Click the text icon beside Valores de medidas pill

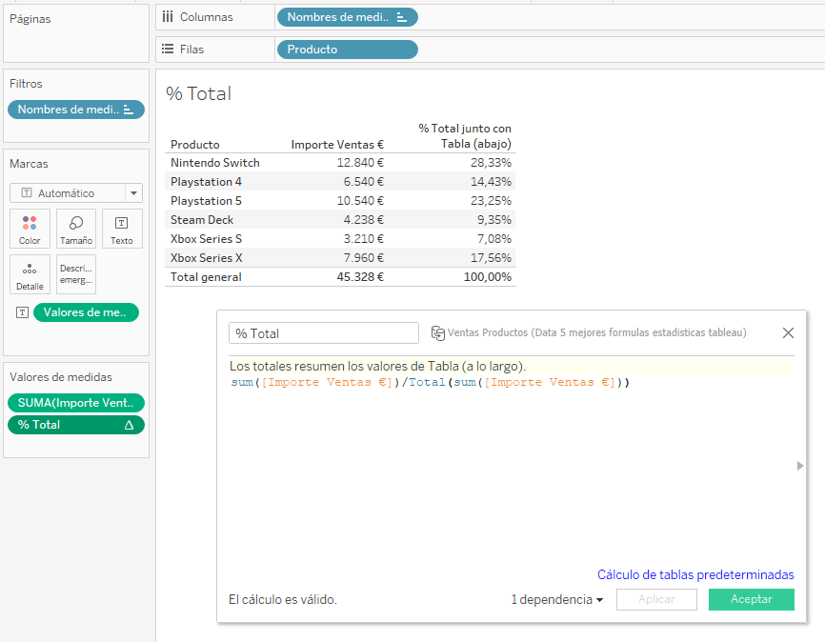pos(22,312)
